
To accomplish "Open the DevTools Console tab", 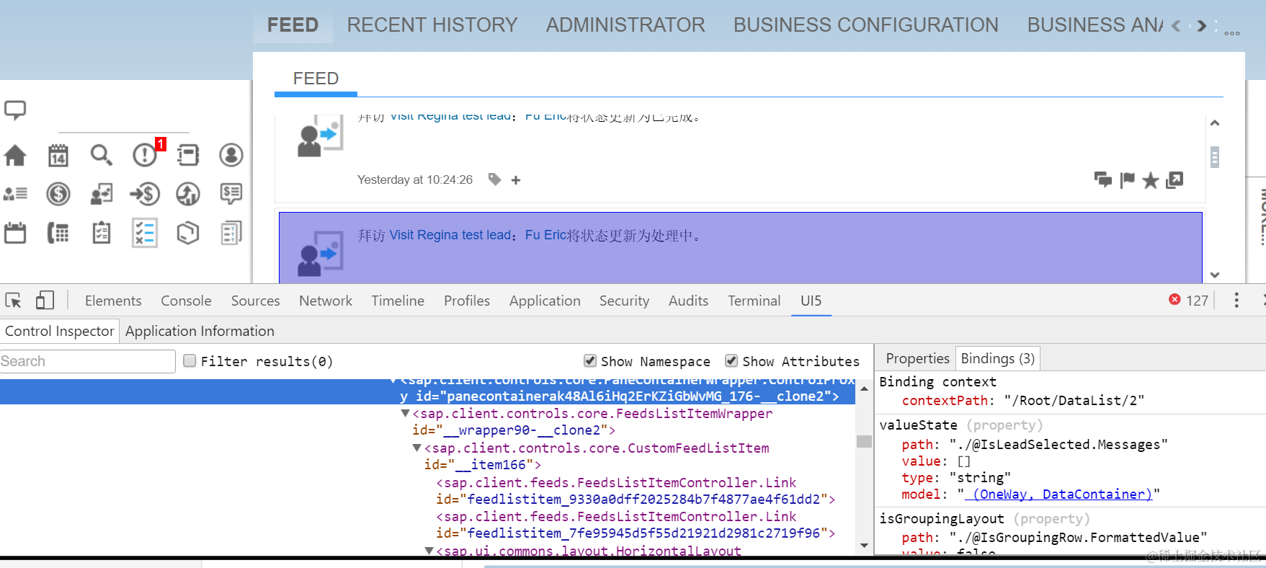I will [186, 301].
